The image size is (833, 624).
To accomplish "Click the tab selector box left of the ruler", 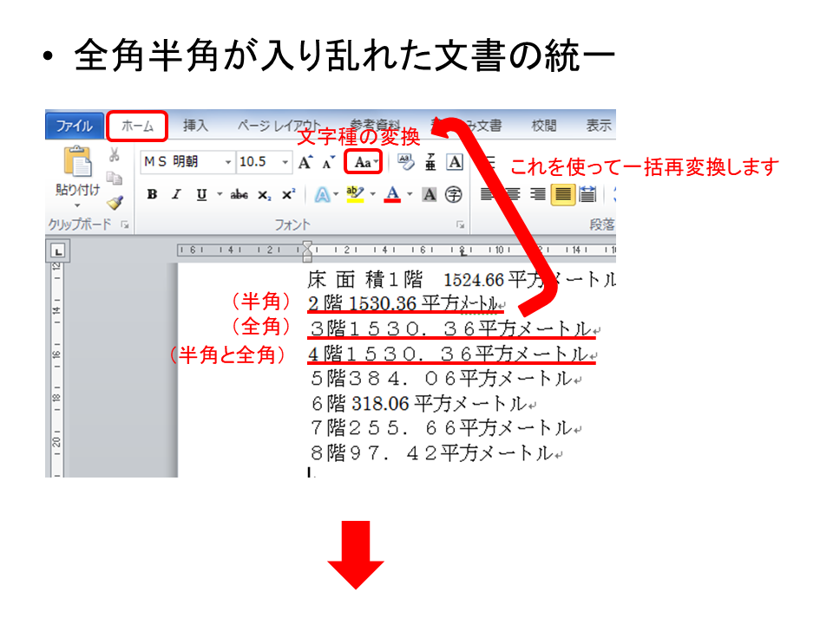I will [x=56, y=252].
